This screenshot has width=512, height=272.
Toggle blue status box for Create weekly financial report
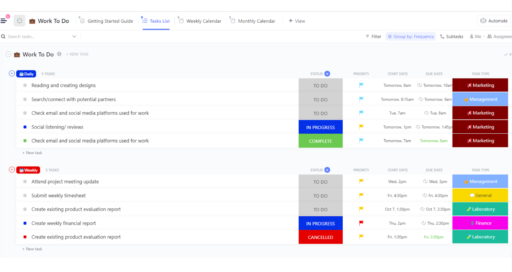(25, 223)
